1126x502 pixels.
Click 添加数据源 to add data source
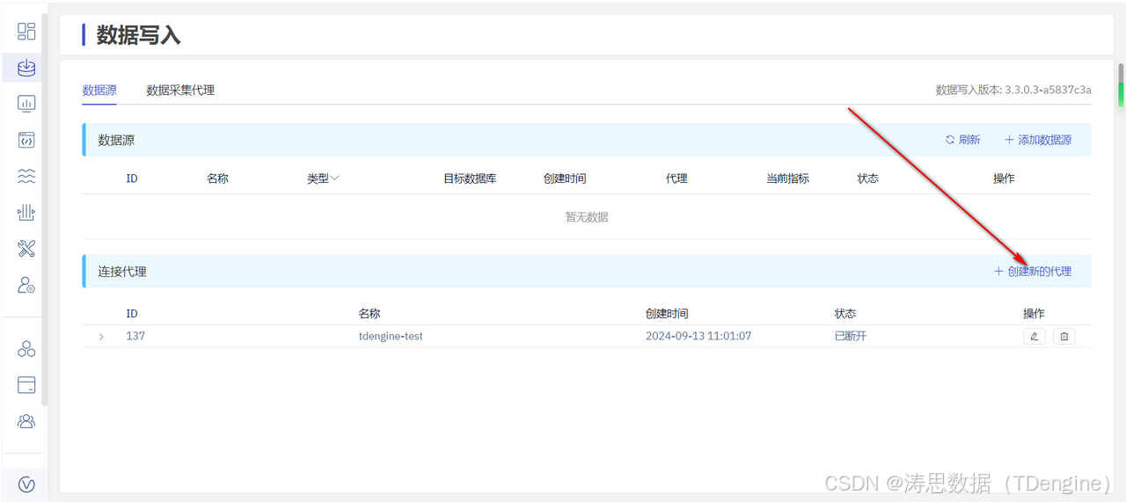tap(1038, 140)
